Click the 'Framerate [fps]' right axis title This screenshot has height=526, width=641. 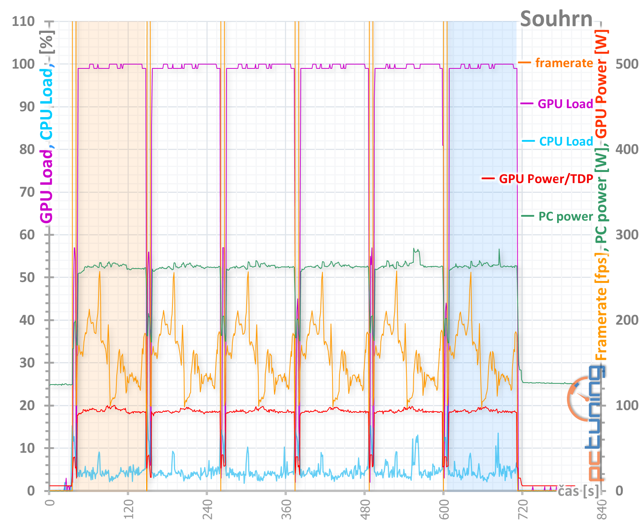601,307
